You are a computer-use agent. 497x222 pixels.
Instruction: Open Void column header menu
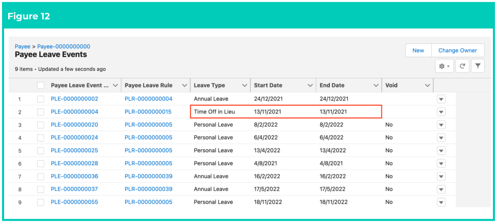click(427, 86)
